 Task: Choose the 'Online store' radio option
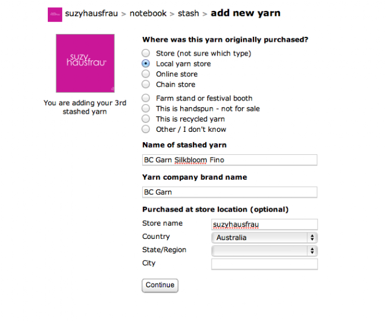(x=146, y=74)
